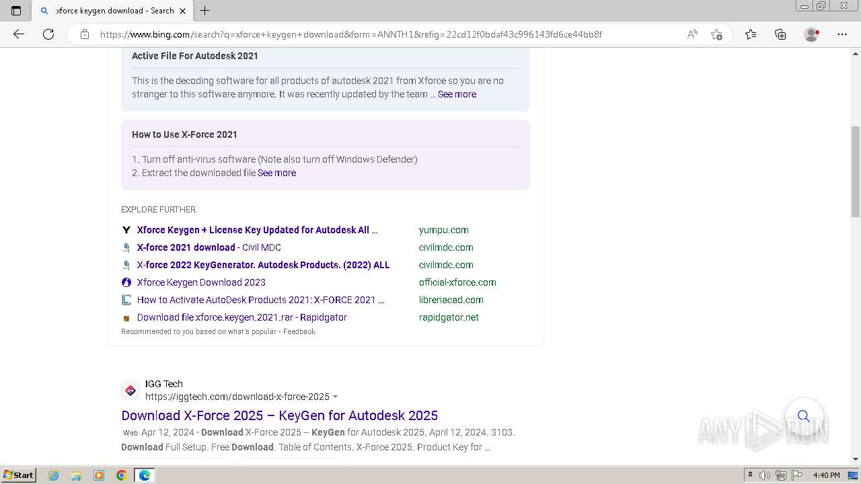Click the network tray icon

pos(781,475)
